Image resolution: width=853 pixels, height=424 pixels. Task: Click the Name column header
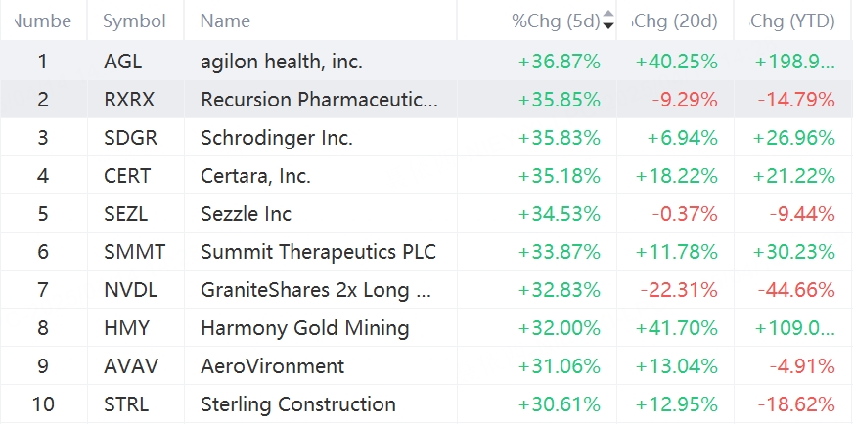point(225,20)
